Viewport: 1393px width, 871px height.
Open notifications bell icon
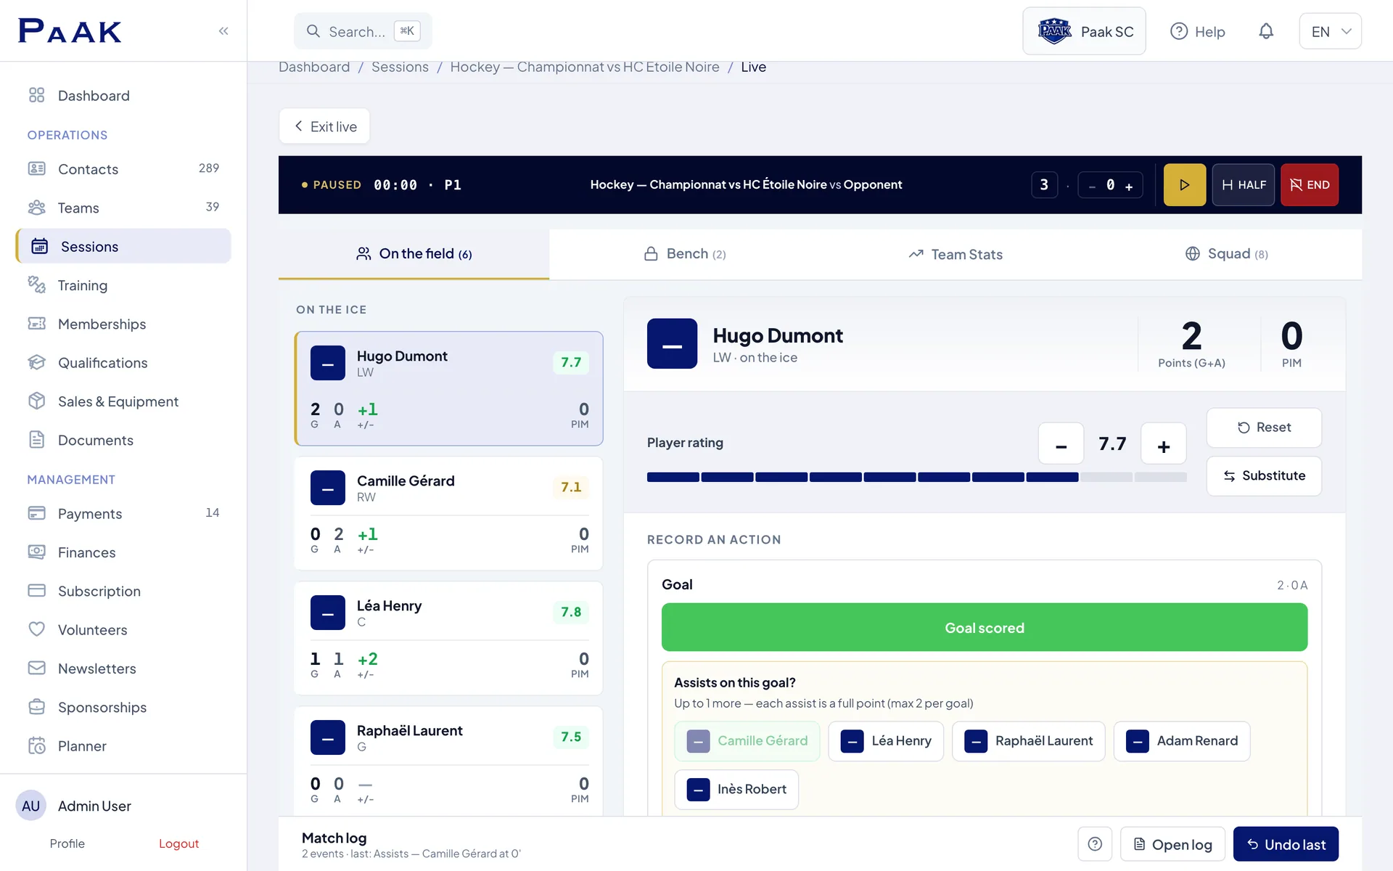click(1266, 31)
